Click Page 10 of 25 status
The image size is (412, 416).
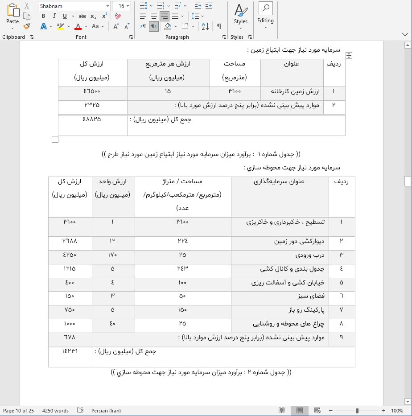click(19, 411)
